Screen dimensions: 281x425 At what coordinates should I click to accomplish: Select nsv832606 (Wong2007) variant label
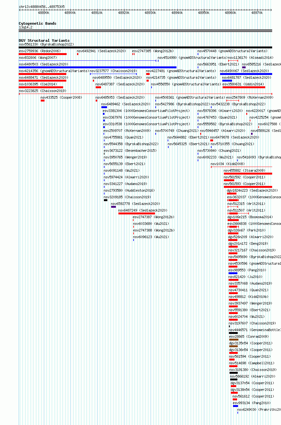[38, 58]
